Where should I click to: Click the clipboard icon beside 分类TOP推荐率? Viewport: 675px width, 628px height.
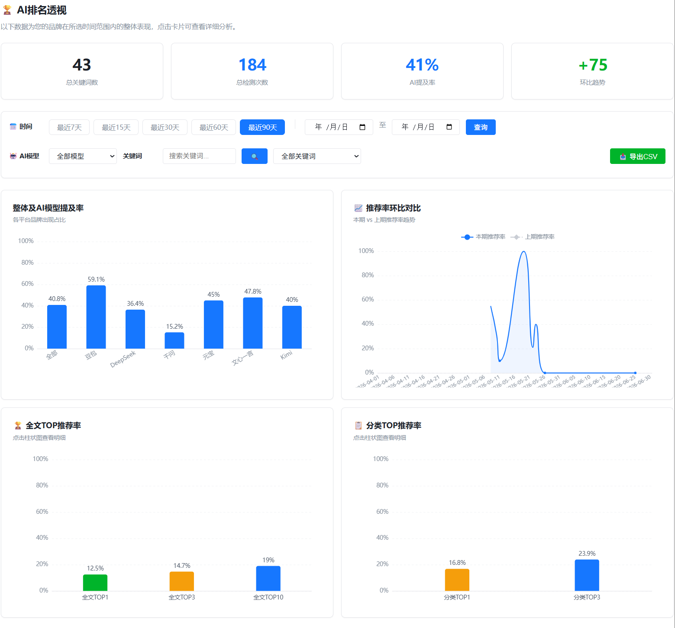pos(358,426)
